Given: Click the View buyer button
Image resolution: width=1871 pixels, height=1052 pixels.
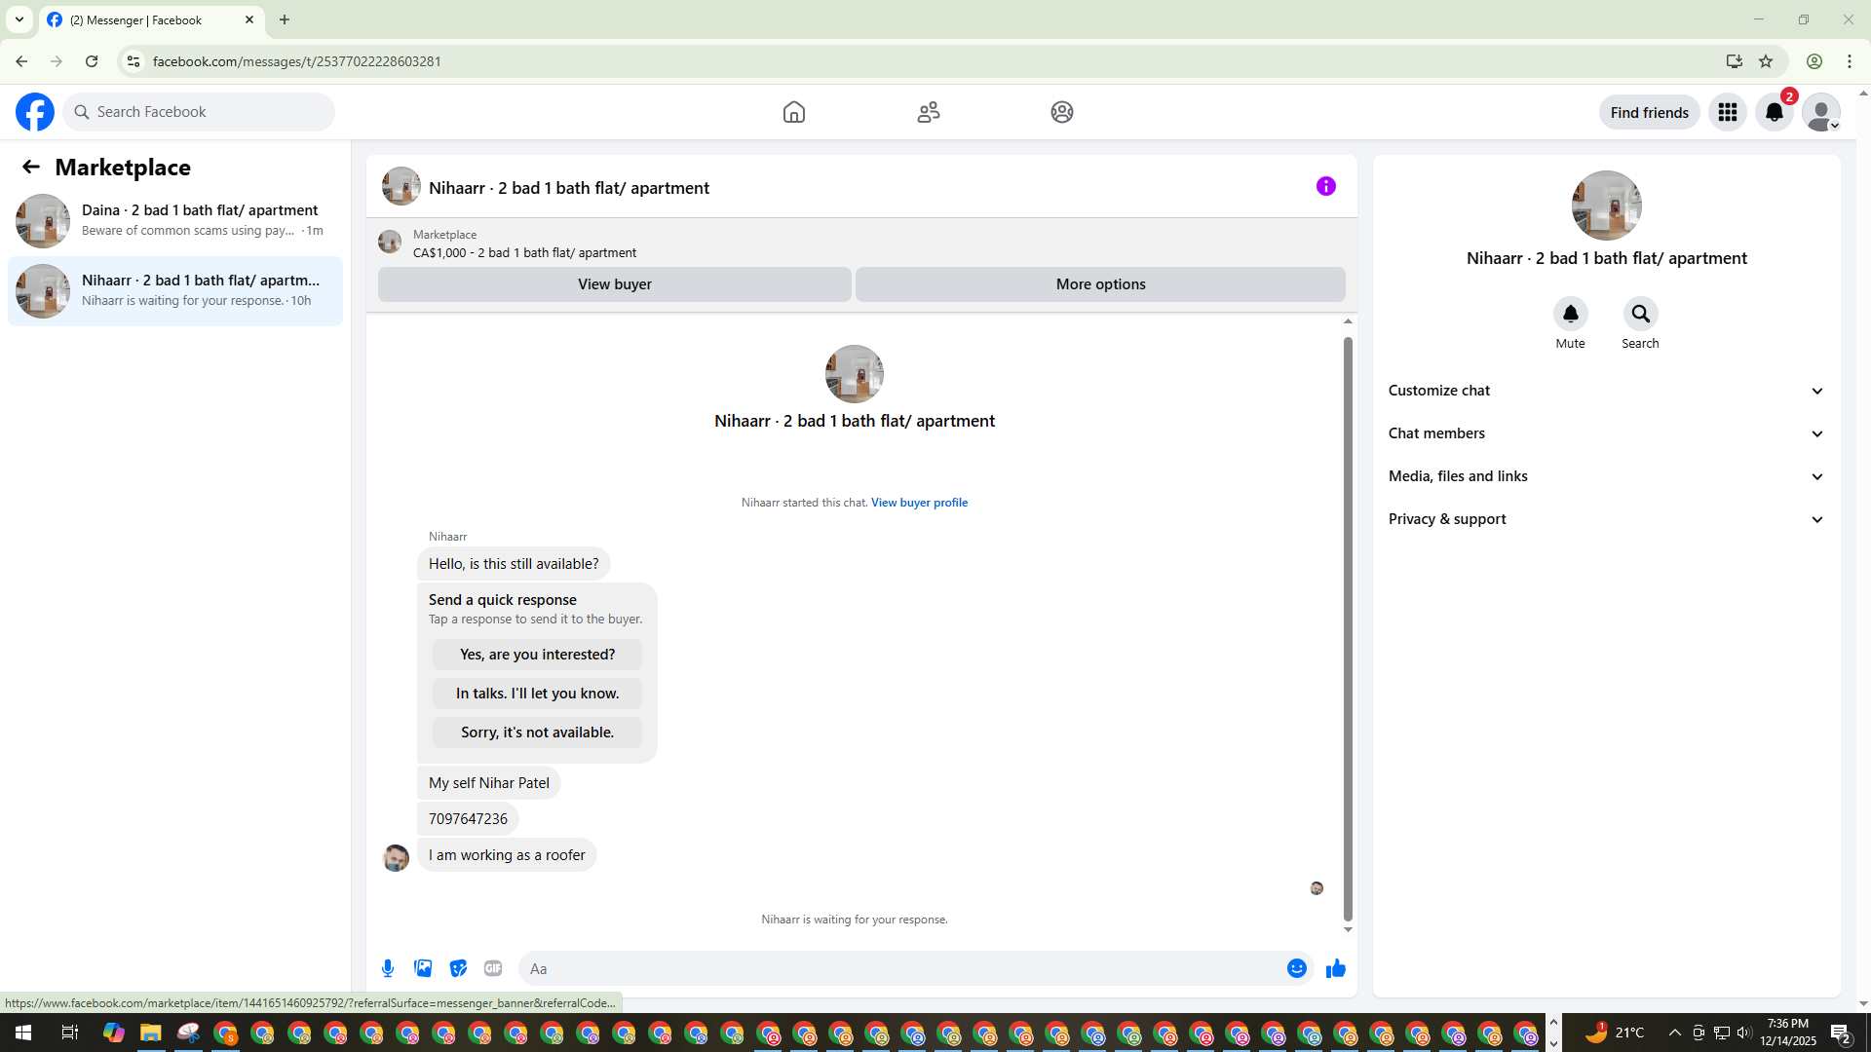Looking at the screenshot, I should pyautogui.click(x=614, y=284).
